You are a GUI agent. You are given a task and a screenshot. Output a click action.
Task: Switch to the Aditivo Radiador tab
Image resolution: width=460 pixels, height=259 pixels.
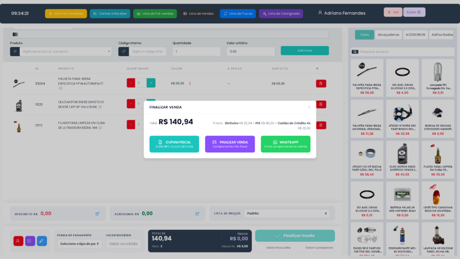coord(442,35)
